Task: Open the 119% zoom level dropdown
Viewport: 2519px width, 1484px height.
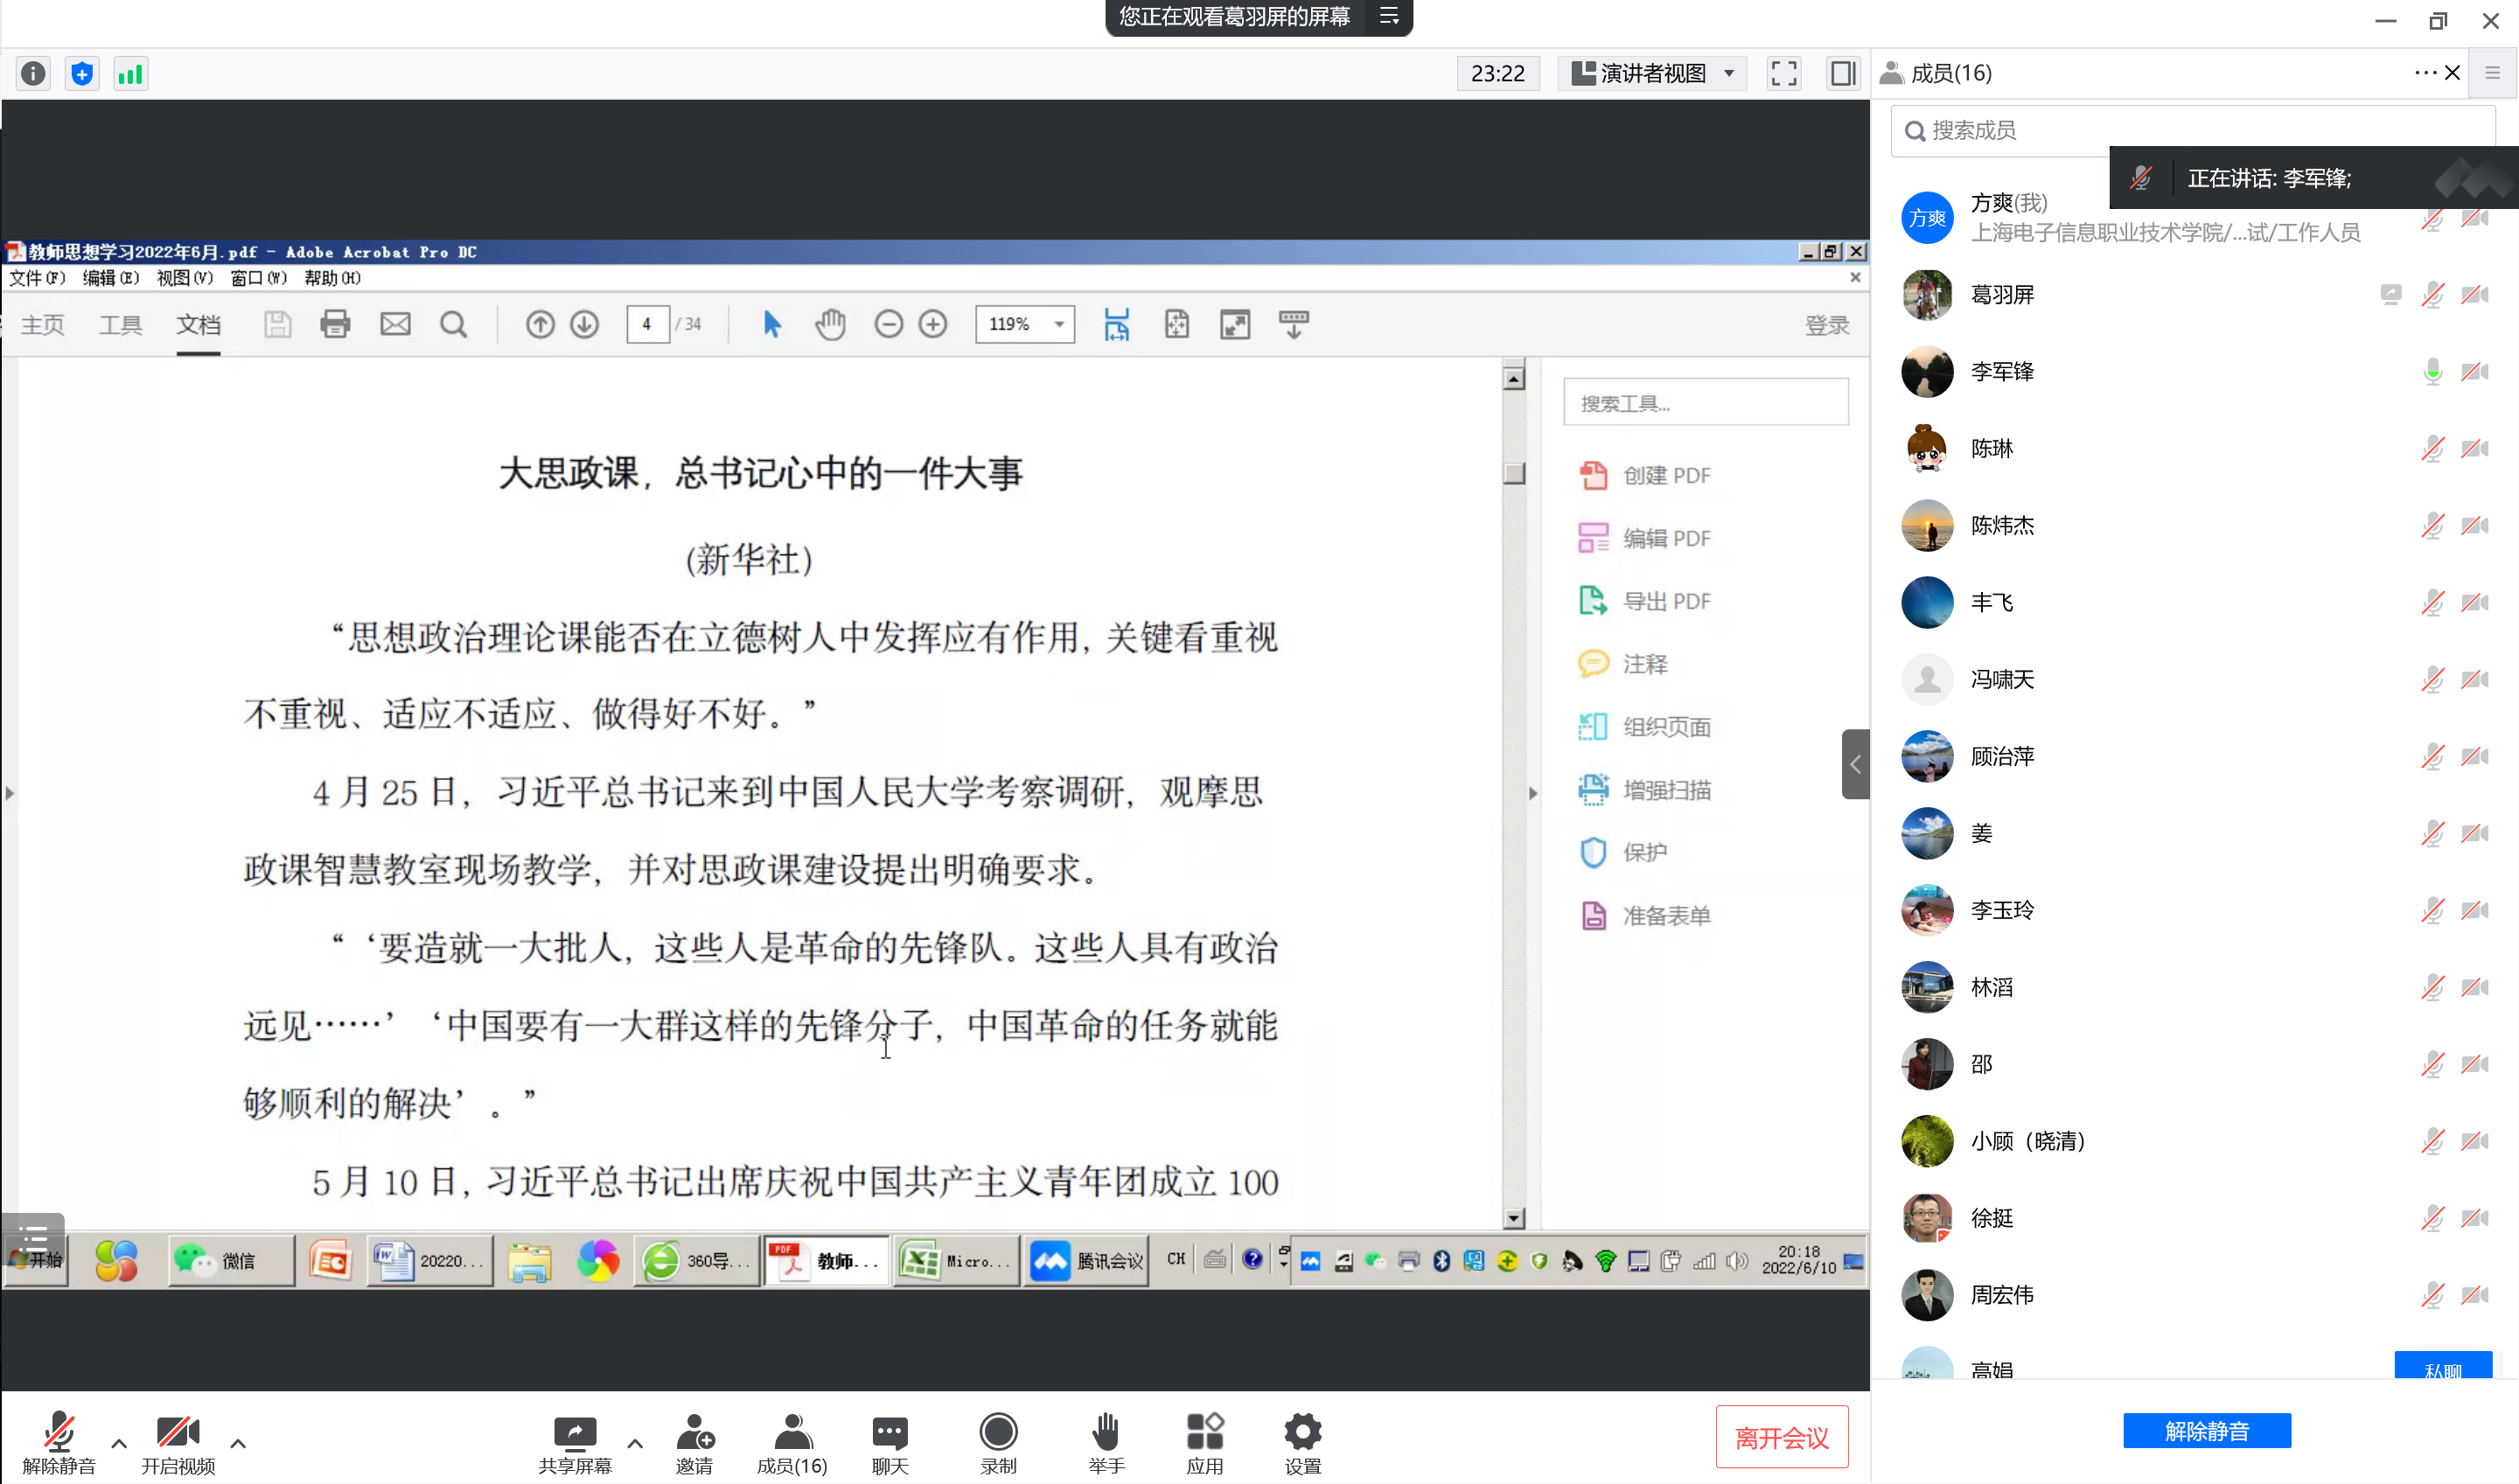Action: pos(1024,324)
